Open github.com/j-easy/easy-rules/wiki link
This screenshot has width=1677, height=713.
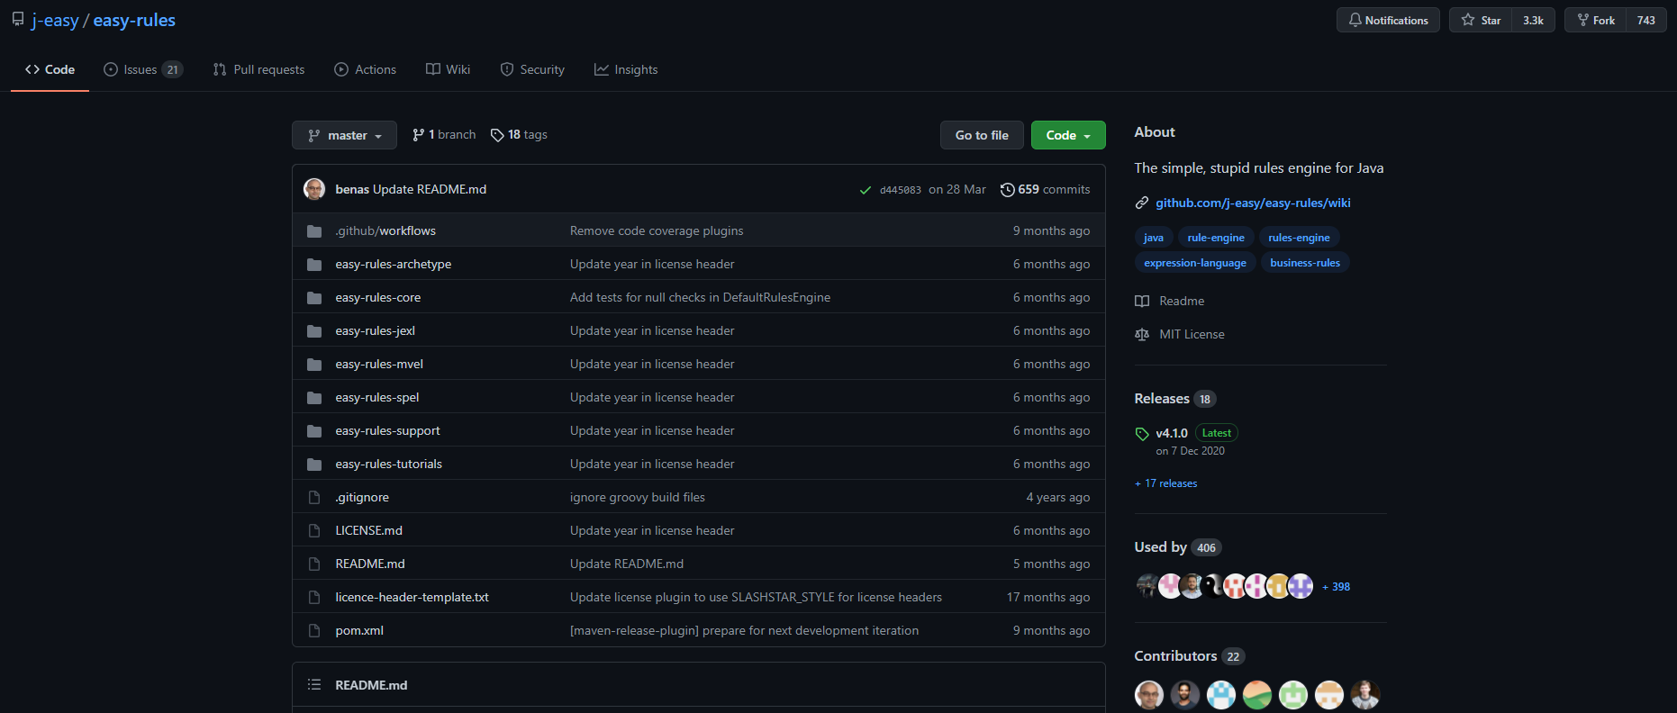tap(1253, 203)
